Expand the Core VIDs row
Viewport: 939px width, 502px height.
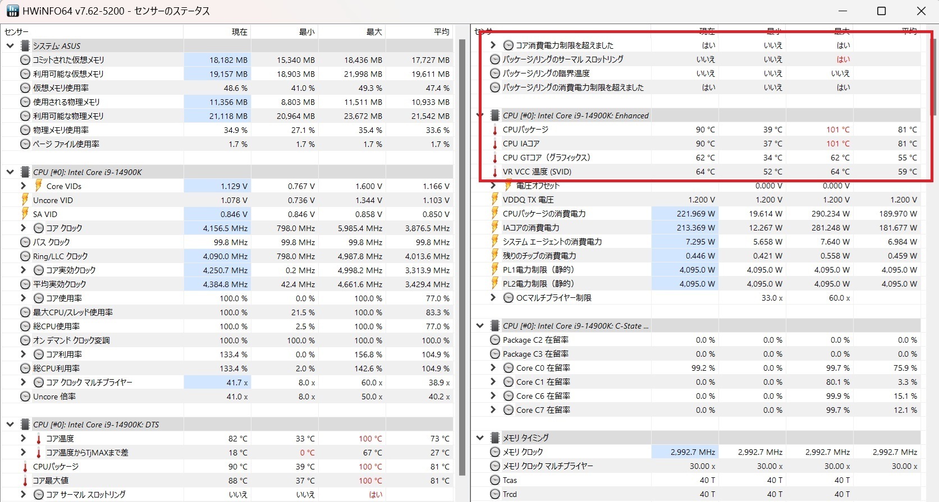click(23, 186)
